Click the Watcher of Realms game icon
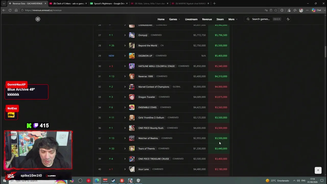Screen dimensions: 327x184 (132, 138)
